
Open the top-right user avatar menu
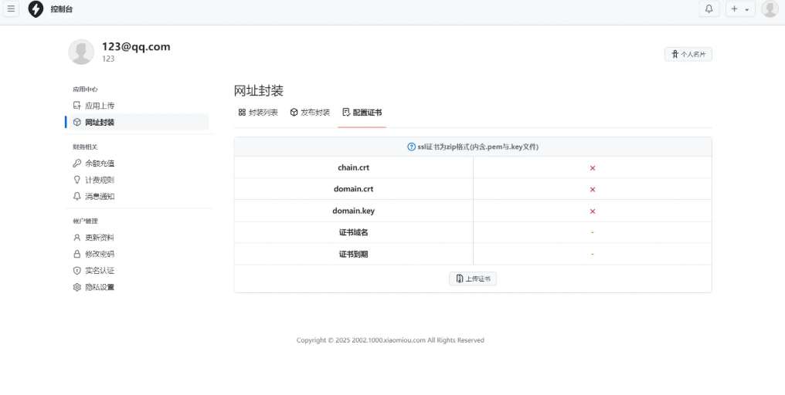click(770, 9)
